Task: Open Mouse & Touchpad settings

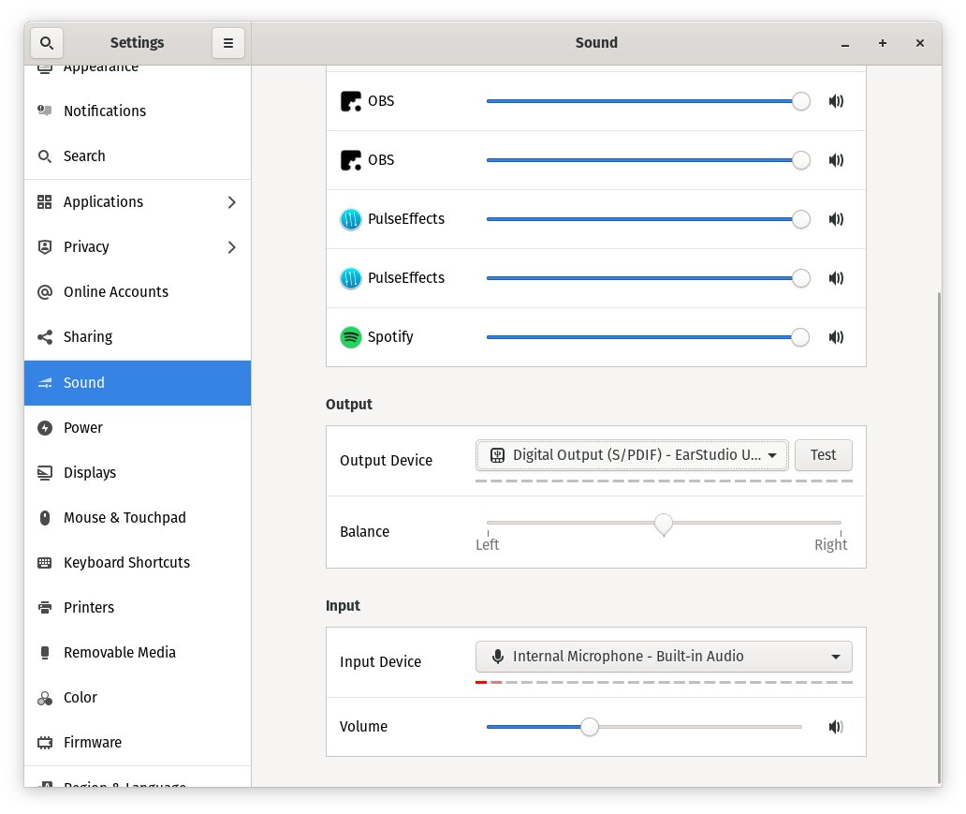Action: 138,517
